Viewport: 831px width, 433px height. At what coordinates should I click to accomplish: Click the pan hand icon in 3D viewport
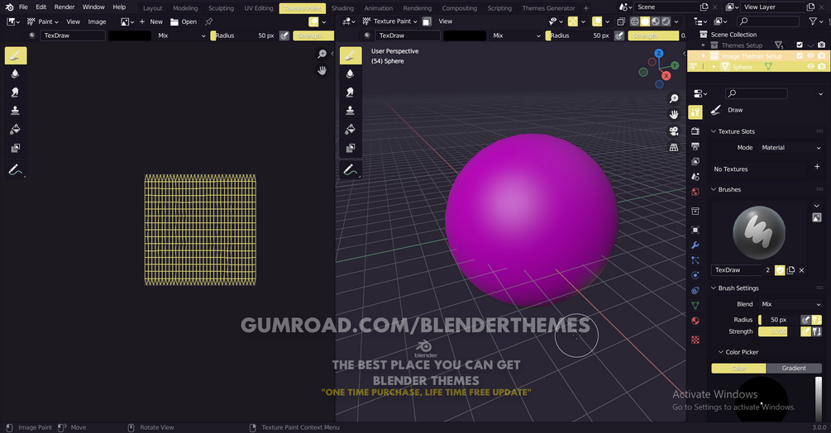click(x=674, y=115)
